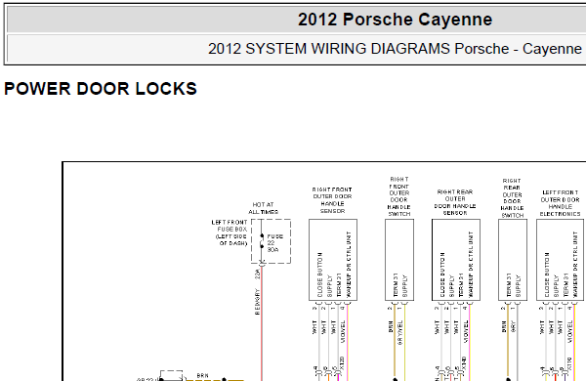The height and width of the screenshot is (381, 586).
Task: Select the "RIGHT FRONT OUTER DOOR HANDLE SWITCH" label
Action: [x=399, y=196]
